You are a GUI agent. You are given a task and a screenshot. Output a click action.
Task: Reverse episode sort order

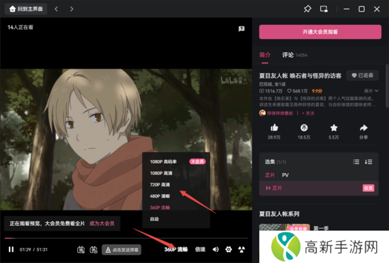point(368,162)
